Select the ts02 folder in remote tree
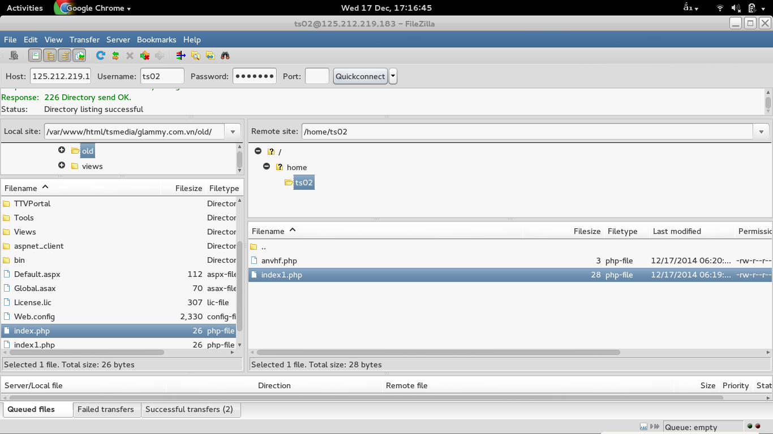The height and width of the screenshot is (434, 773). pyautogui.click(x=304, y=183)
